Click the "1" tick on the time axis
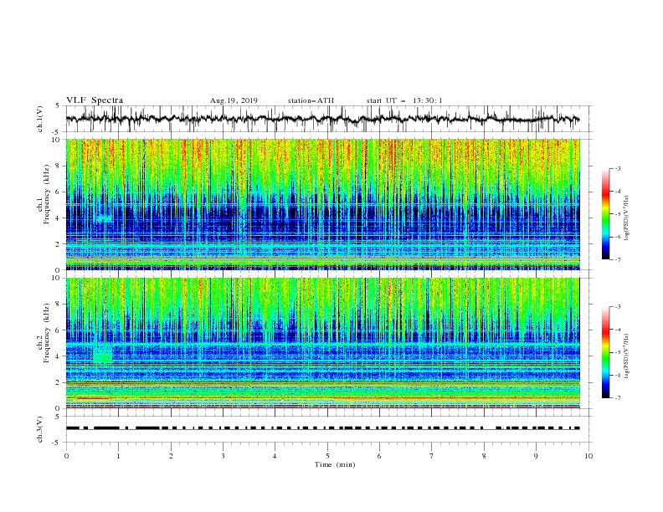 [x=118, y=456]
